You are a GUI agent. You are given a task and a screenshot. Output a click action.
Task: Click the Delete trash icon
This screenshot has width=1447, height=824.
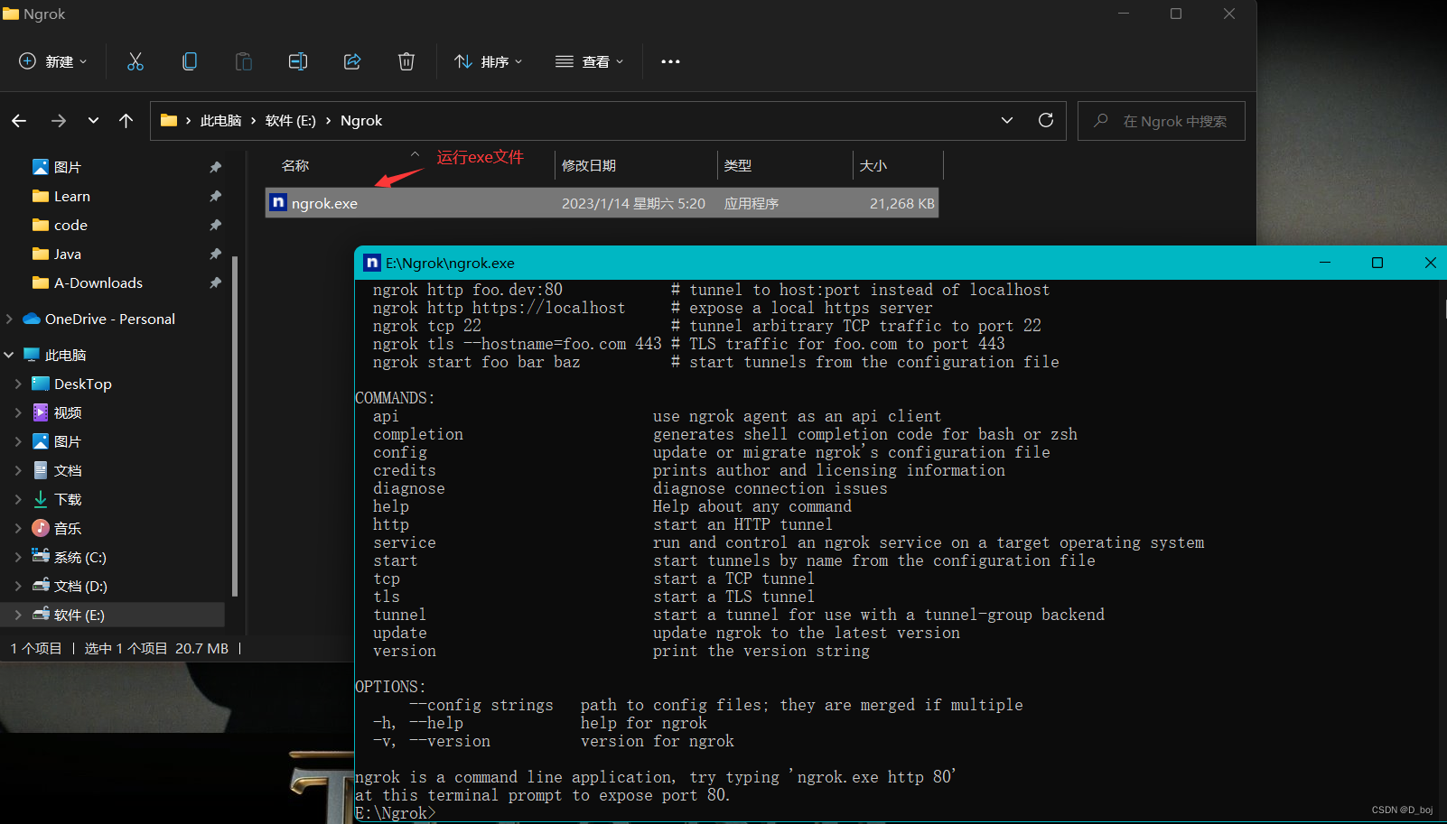406,61
